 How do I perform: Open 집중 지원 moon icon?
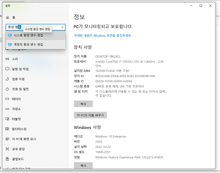coord(7,79)
